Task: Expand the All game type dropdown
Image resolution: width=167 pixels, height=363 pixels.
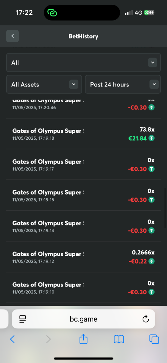Action: coord(83,63)
